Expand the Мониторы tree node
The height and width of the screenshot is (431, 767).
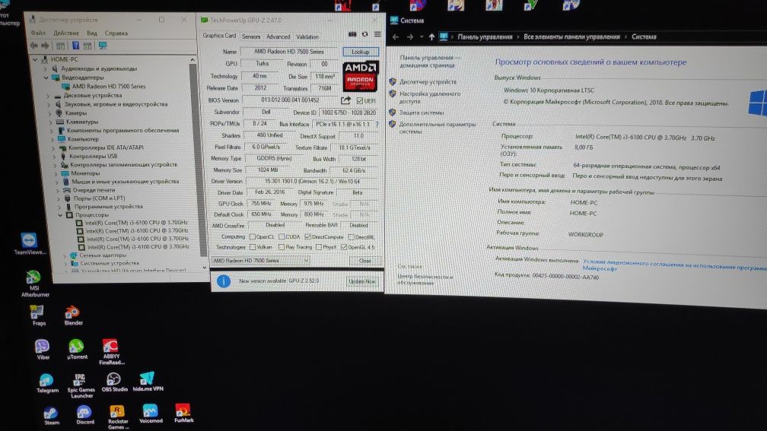point(56,173)
